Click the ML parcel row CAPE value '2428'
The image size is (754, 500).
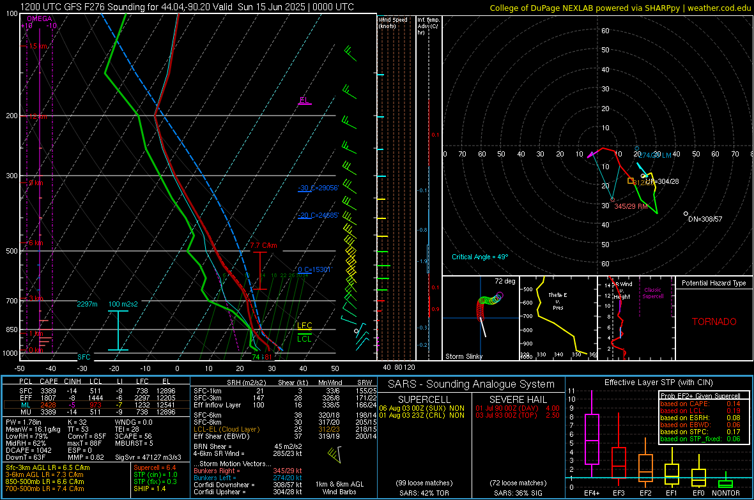pyautogui.click(x=49, y=405)
